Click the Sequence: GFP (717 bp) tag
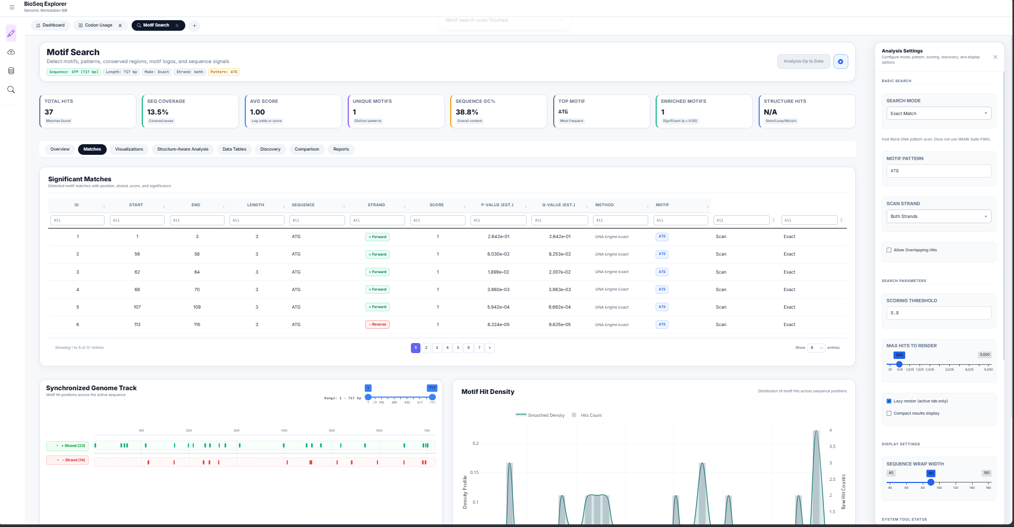 click(74, 72)
